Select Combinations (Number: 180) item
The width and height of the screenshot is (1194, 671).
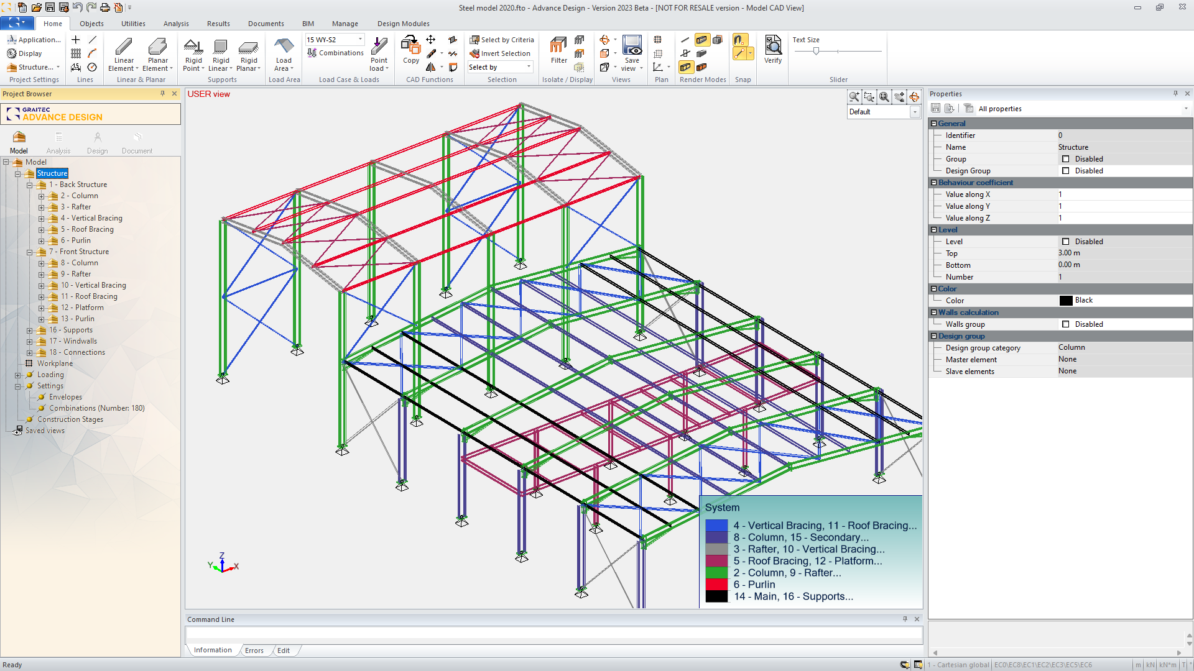pos(96,408)
